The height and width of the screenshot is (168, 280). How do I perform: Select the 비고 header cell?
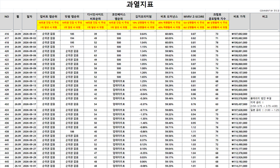tap(265, 21)
